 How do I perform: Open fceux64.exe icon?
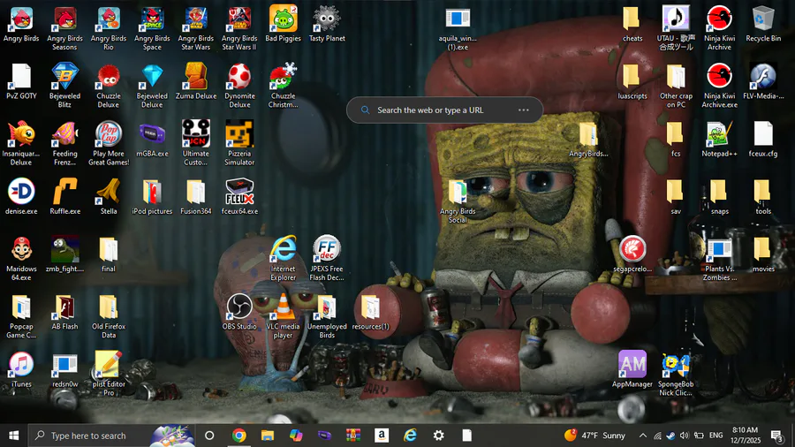[239, 196]
